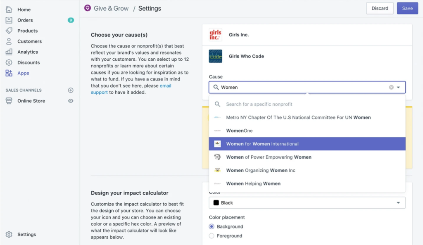Viewport: 423px width, 245px height.
Task: Select Girls Who Code cause row
Action: [x=307, y=56]
